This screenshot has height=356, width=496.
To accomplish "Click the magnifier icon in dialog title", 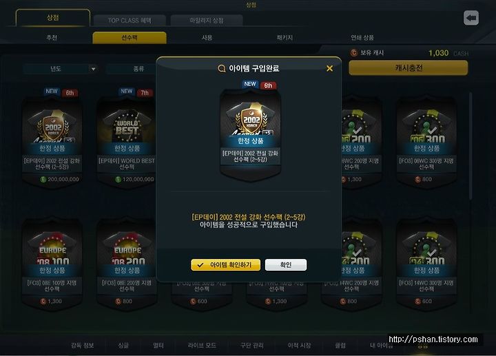I will click(222, 68).
